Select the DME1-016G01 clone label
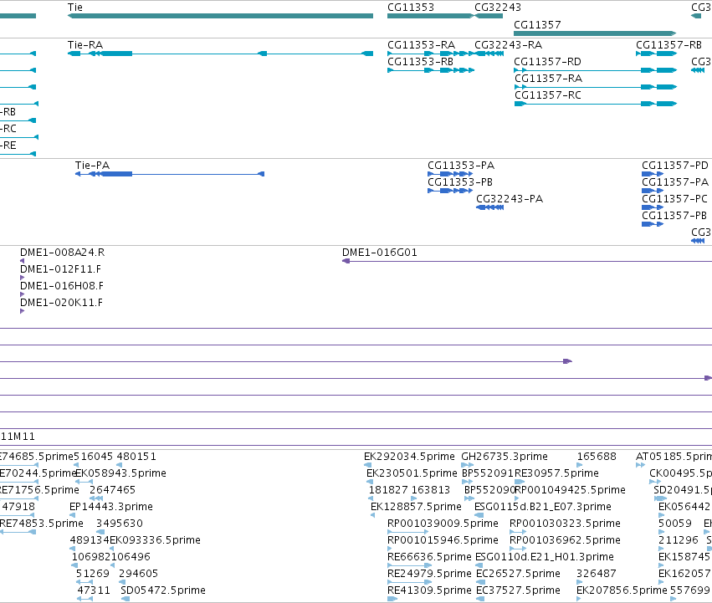This screenshot has width=712, height=603. [380, 253]
